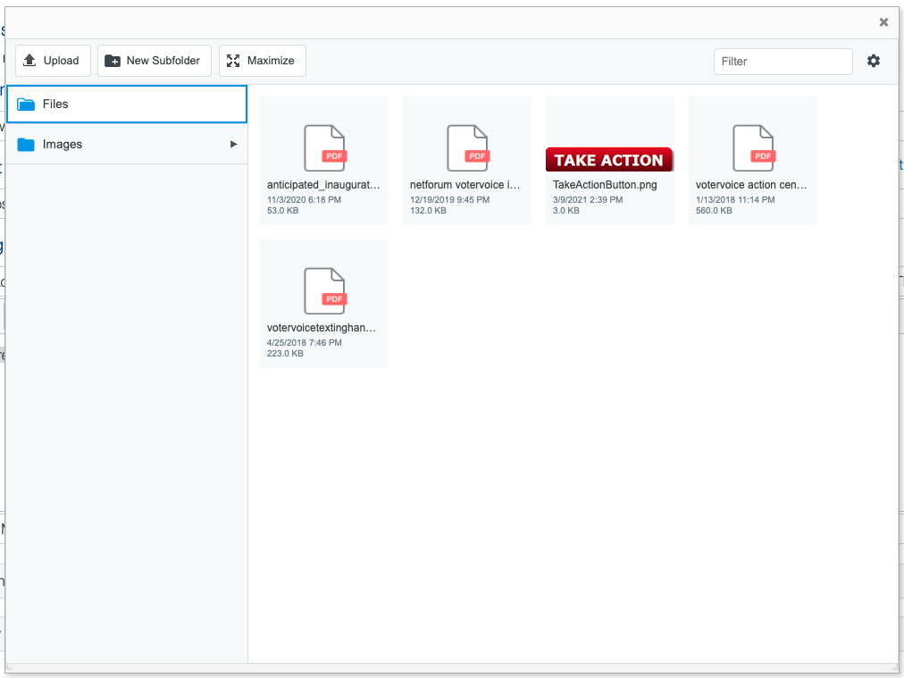Close the file browser dialog

[883, 22]
